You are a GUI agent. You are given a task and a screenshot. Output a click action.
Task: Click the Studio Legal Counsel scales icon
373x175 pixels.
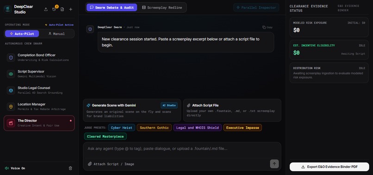(x=11, y=90)
